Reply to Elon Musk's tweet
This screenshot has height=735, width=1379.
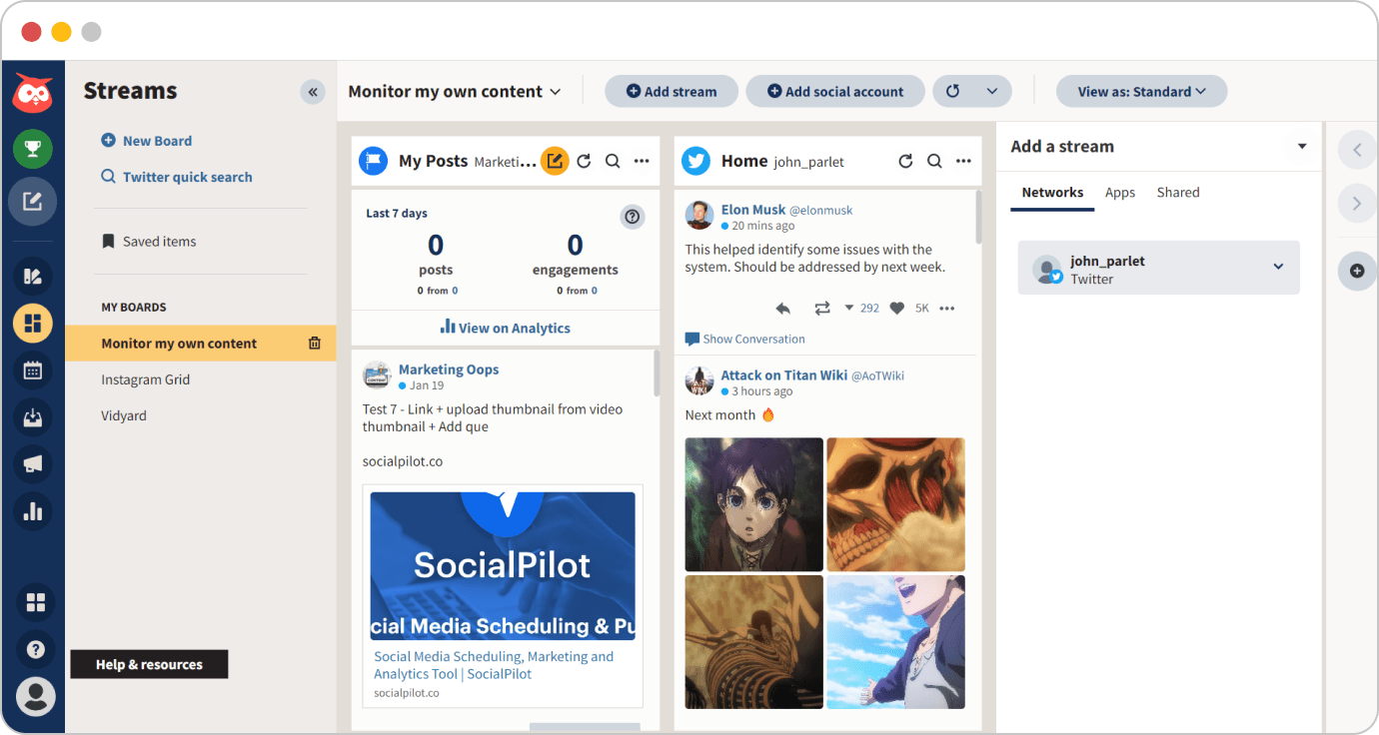pos(783,309)
